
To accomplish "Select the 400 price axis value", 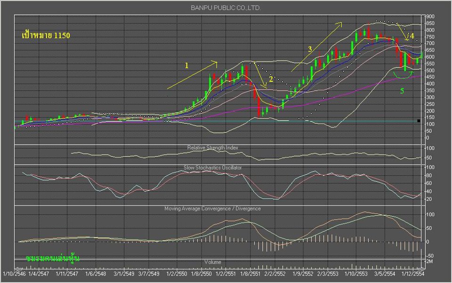I will point(430,84).
